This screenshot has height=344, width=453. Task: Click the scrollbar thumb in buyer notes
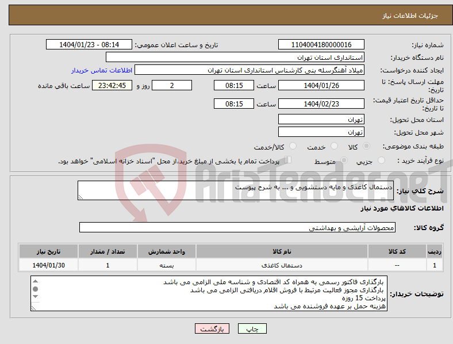coord(35,289)
